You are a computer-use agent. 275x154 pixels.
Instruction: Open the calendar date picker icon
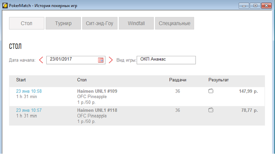101,60
